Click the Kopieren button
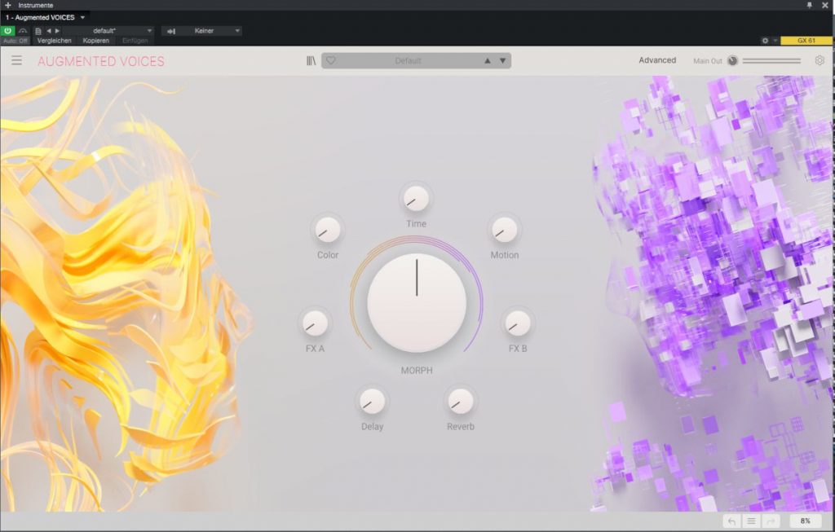 pos(96,41)
